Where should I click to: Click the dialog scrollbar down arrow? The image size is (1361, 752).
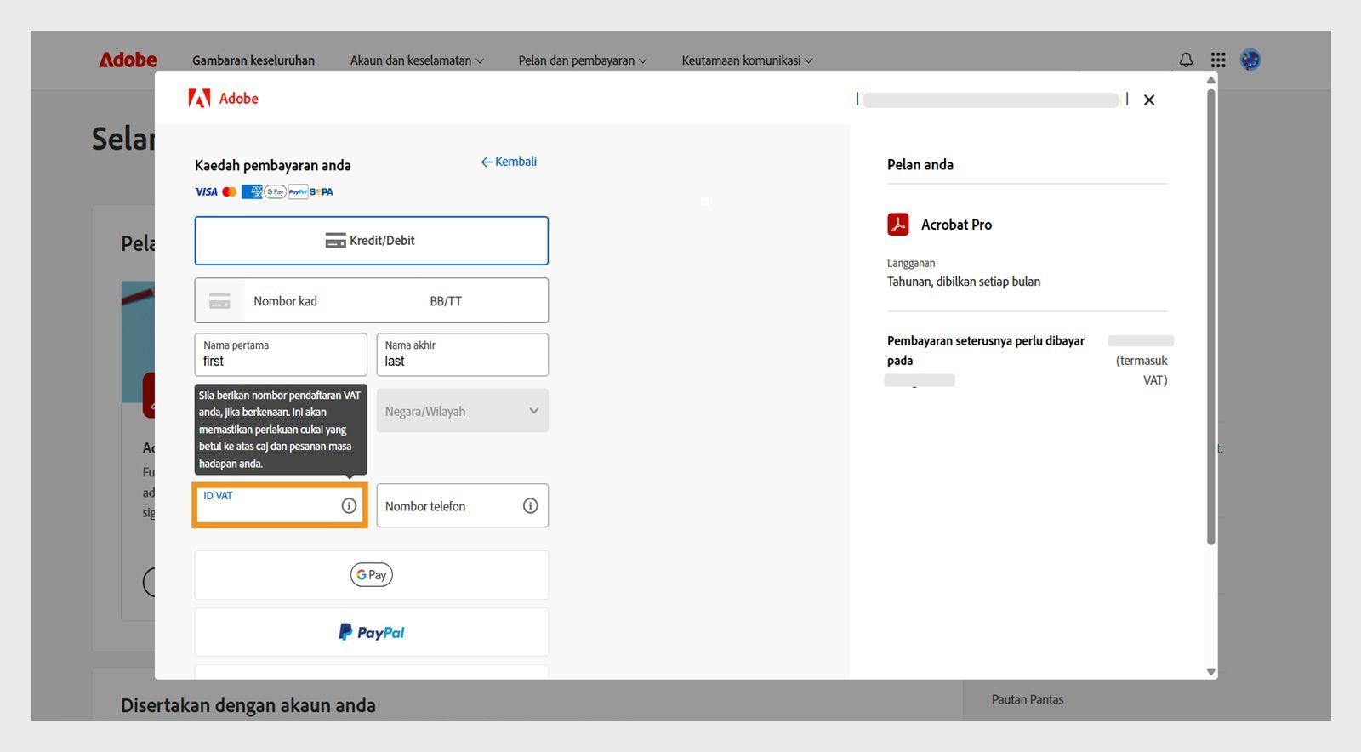click(1211, 672)
